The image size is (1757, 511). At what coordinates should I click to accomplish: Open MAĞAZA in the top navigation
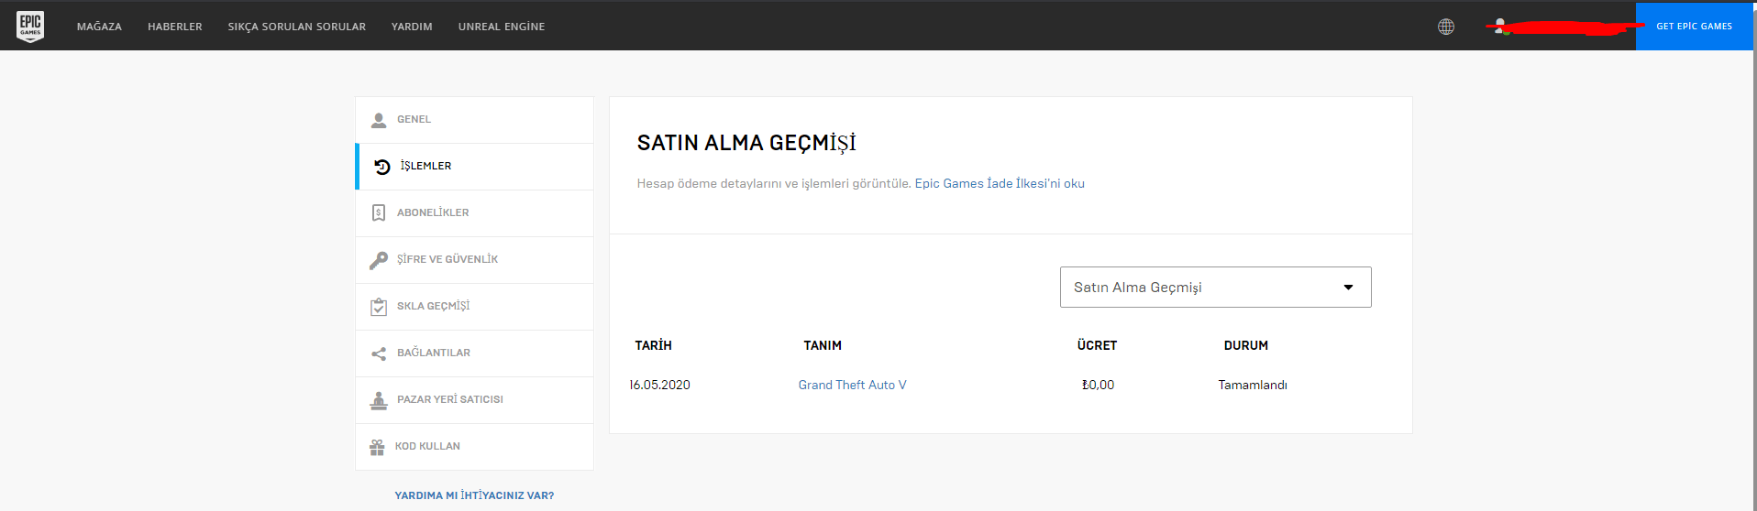point(99,27)
